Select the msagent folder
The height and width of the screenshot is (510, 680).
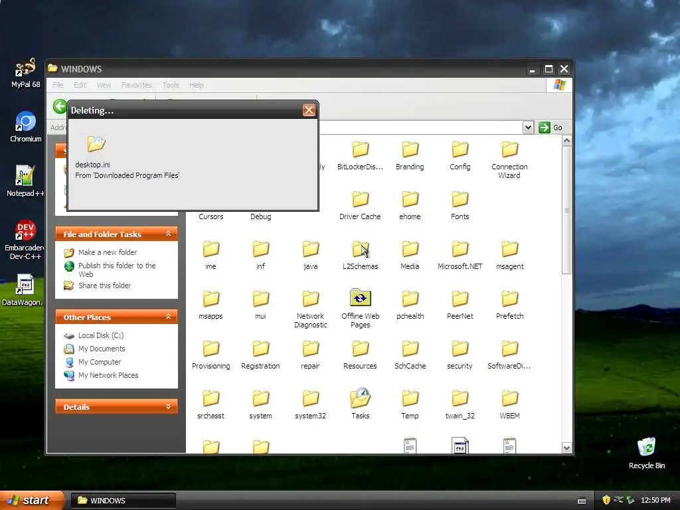pos(509,254)
